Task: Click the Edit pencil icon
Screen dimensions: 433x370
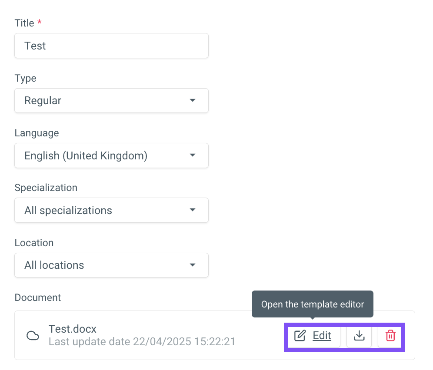Action: coord(300,336)
